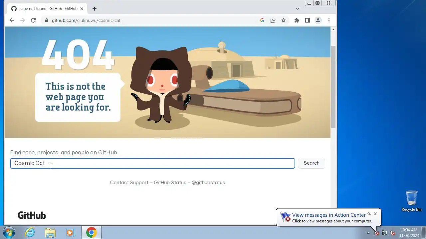Click the muted volume tray icon

coord(392,233)
